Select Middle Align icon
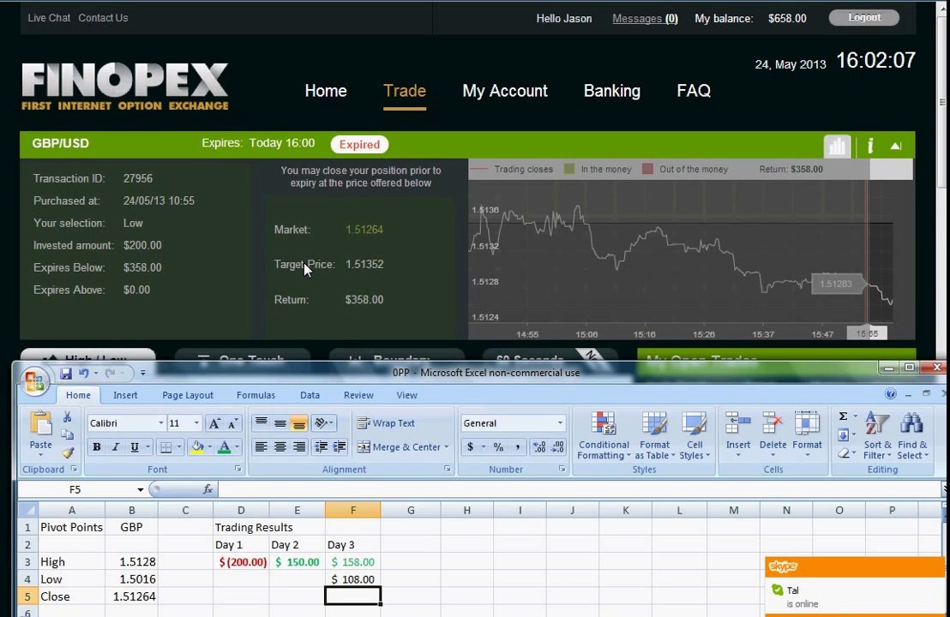The height and width of the screenshot is (617, 950). [x=280, y=422]
